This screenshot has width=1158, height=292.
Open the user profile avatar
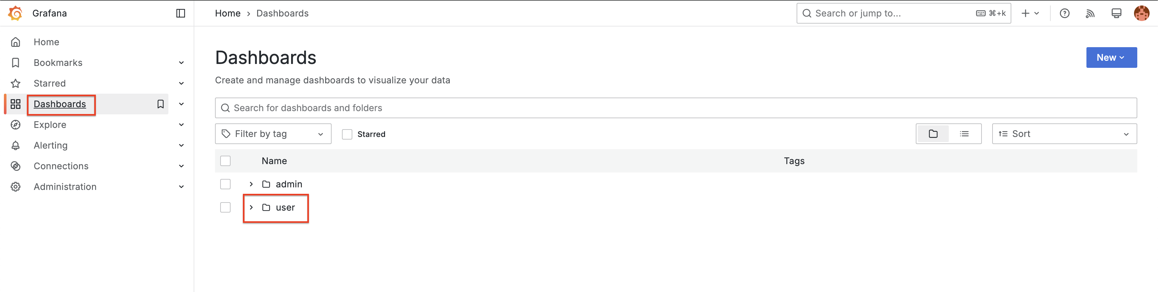click(1142, 14)
